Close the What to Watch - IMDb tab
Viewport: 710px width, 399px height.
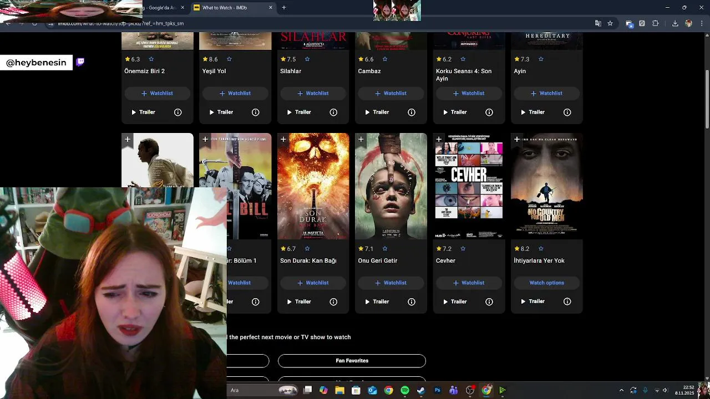pos(271,8)
